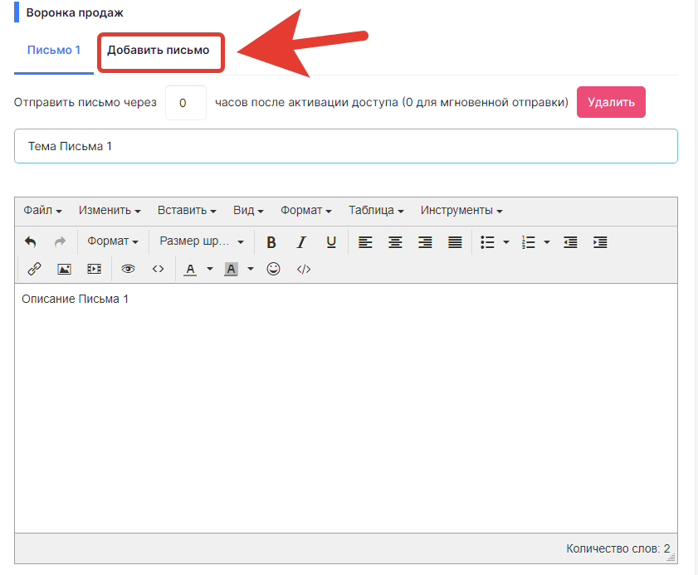Toggle bold formatting
Image resolution: width=698 pixels, height=575 pixels.
pos(271,242)
